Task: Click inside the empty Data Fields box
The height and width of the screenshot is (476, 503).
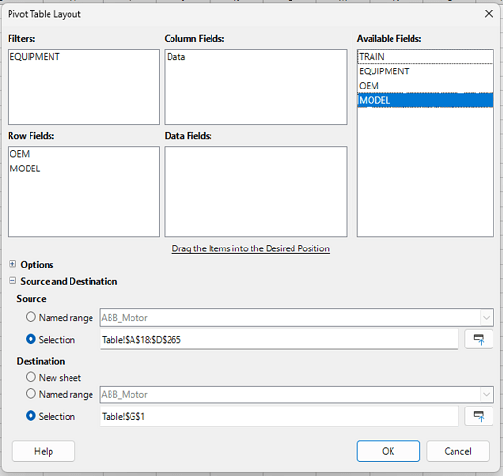Action: [x=255, y=191]
